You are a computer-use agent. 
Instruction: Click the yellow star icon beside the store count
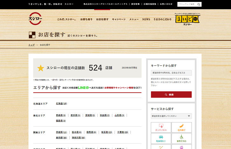point(41,68)
